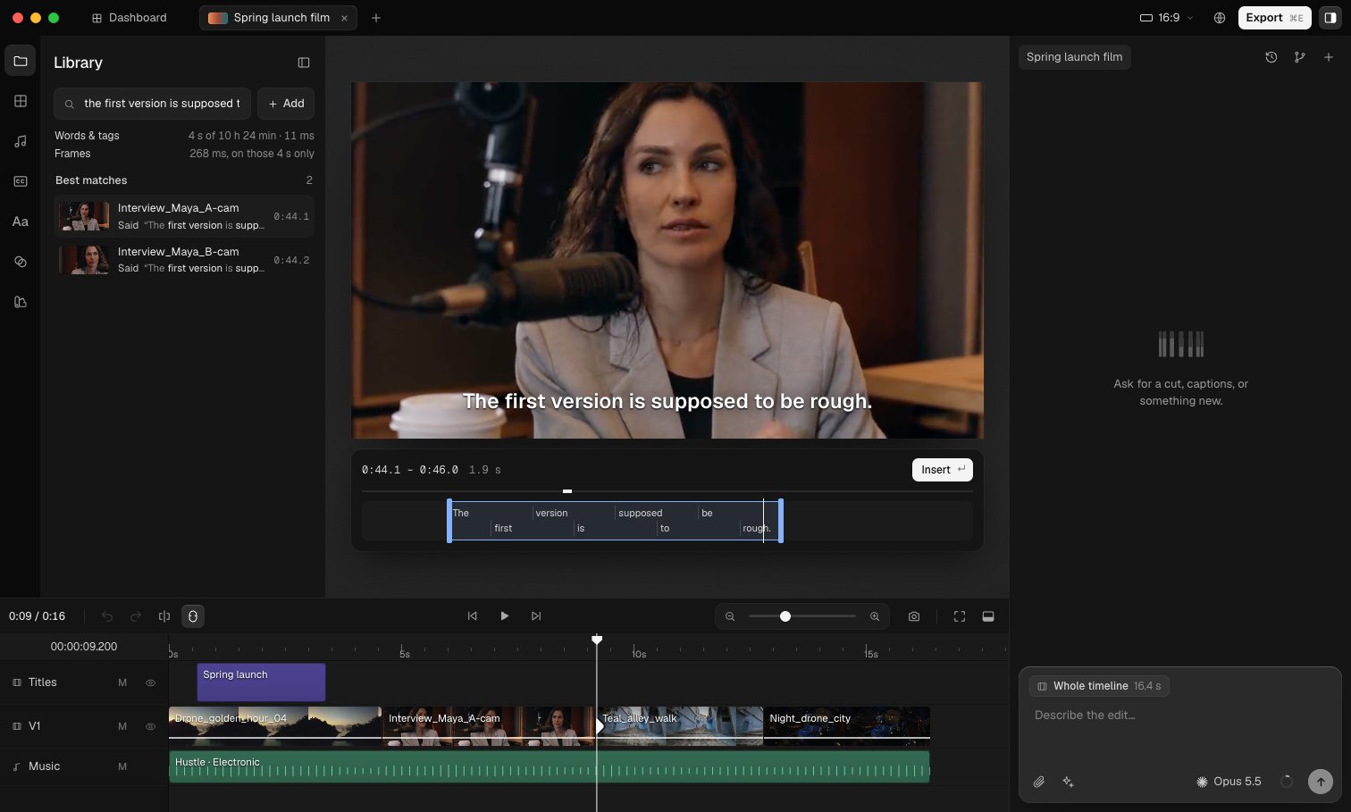Mute the Titles track

tap(122, 682)
